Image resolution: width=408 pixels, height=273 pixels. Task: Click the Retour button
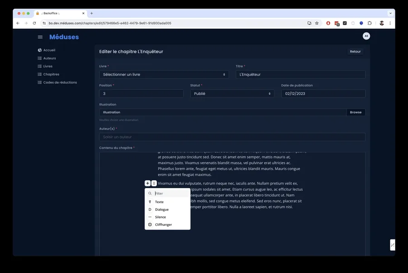[x=355, y=52]
